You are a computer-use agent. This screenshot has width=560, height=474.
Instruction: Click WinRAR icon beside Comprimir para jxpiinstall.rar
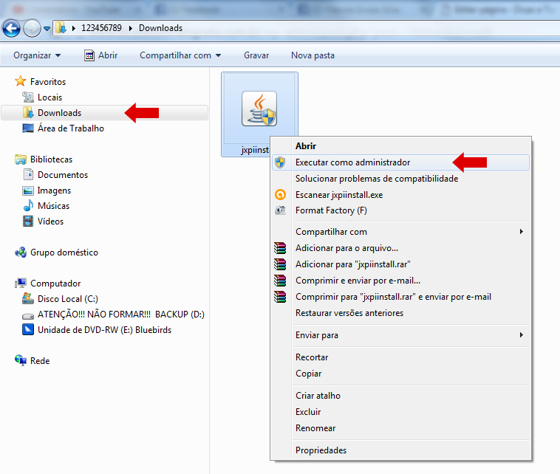click(280, 297)
